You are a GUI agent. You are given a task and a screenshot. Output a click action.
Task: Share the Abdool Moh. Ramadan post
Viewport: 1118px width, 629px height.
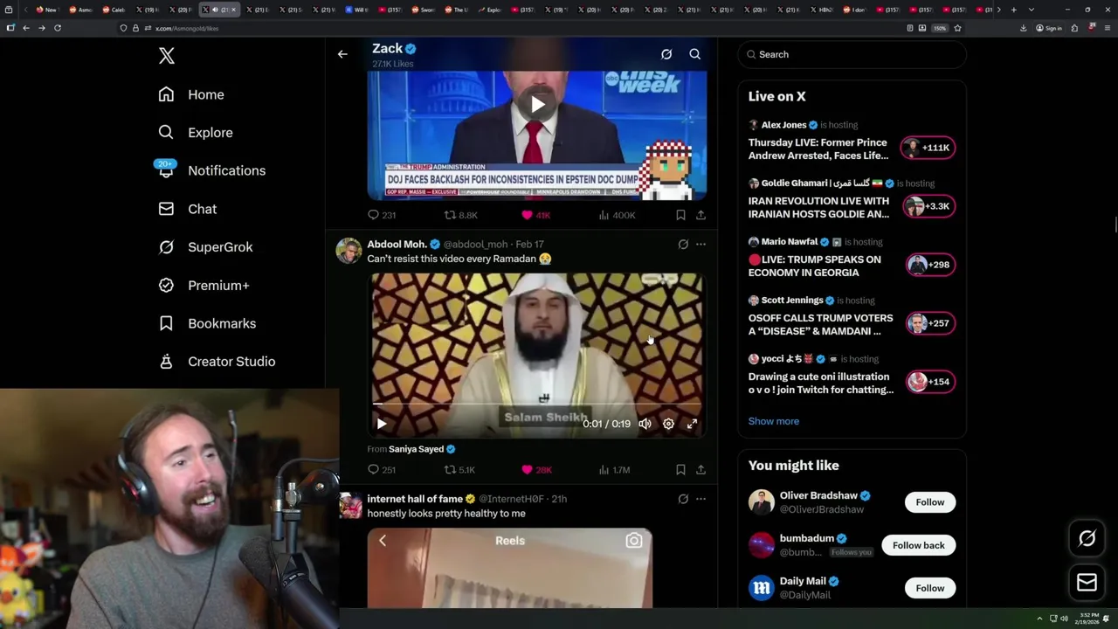(700, 470)
